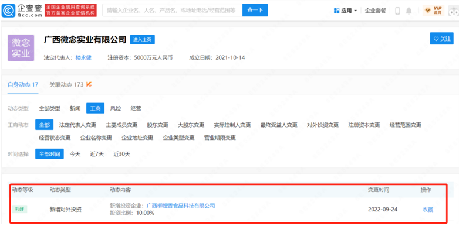Click the 广西微念实业有限公司 company title
Viewport: 459px width, 226px height.
[85, 39]
